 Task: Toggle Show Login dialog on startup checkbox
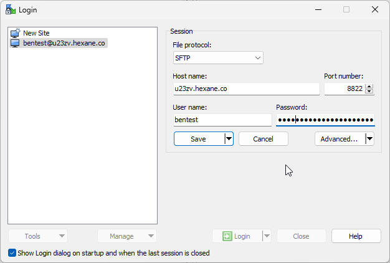[x=12, y=253]
